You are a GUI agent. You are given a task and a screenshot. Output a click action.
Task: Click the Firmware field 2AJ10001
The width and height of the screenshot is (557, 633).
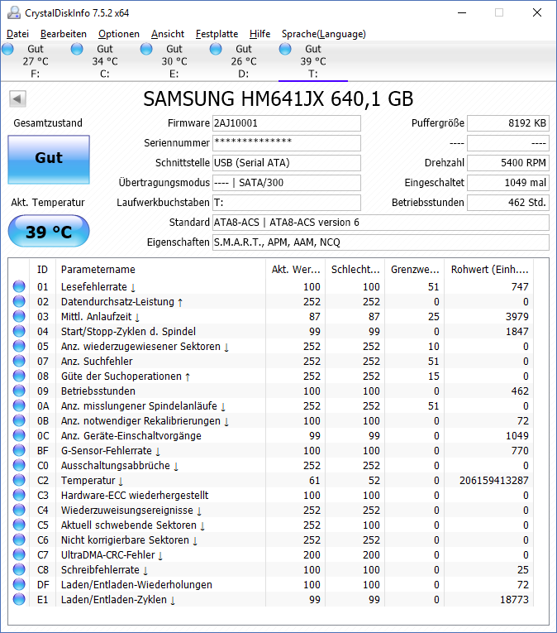tap(287, 123)
